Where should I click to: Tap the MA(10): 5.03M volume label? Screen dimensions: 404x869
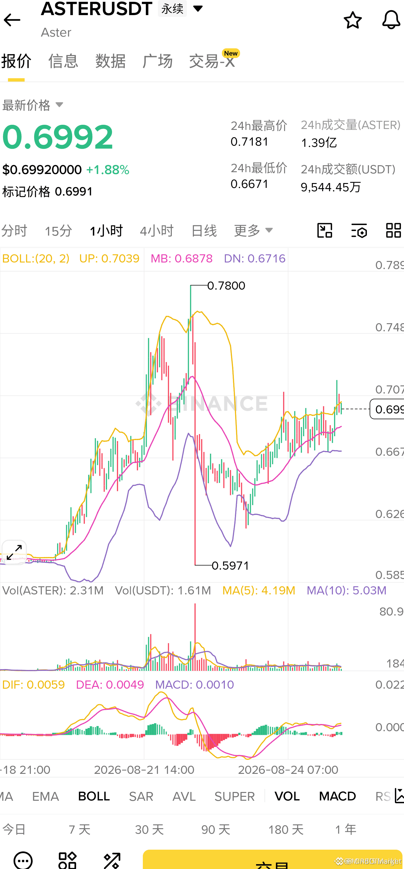click(347, 591)
